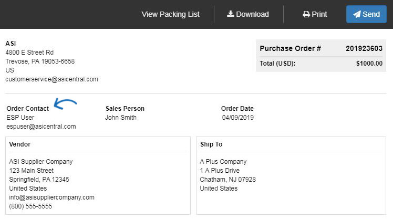Select the Download text
Screen dimensions: 393x220
click(252, 14)
